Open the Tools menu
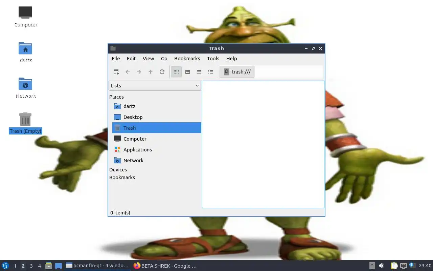This screenshot has width=433, height=271. (213, 59)
